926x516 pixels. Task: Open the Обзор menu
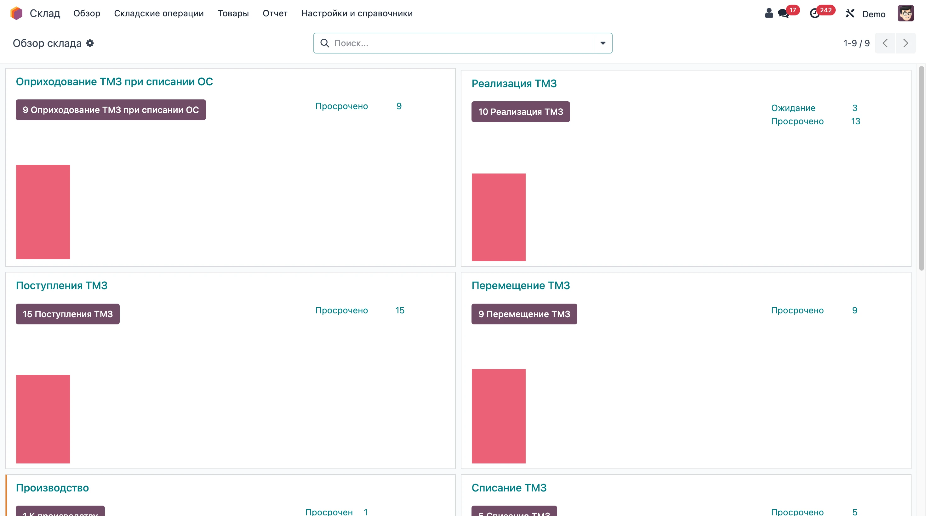click(87, 13)
